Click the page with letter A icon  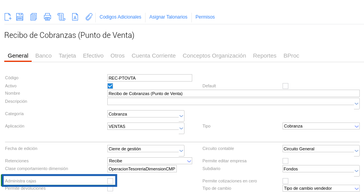point(75,17)
